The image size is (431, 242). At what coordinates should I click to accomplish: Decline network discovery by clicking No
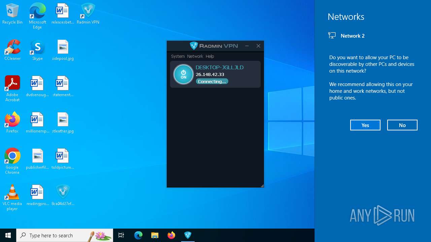[402, 125]
